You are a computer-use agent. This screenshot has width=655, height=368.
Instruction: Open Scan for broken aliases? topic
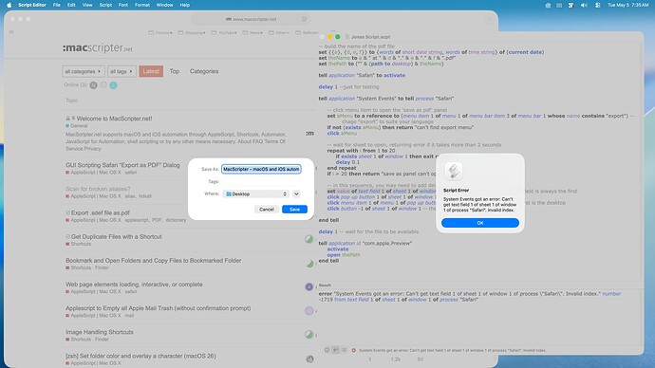[98, 189]
